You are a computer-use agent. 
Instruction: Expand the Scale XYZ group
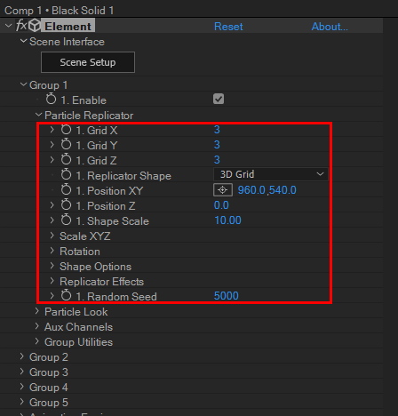click(x=52, y=236)
